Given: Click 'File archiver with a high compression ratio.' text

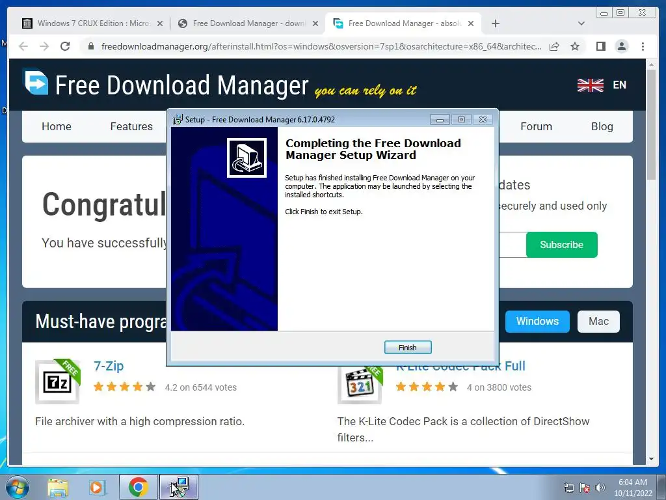Looking at the screenshot, I should pyautogui.click(x=140, y=421).
